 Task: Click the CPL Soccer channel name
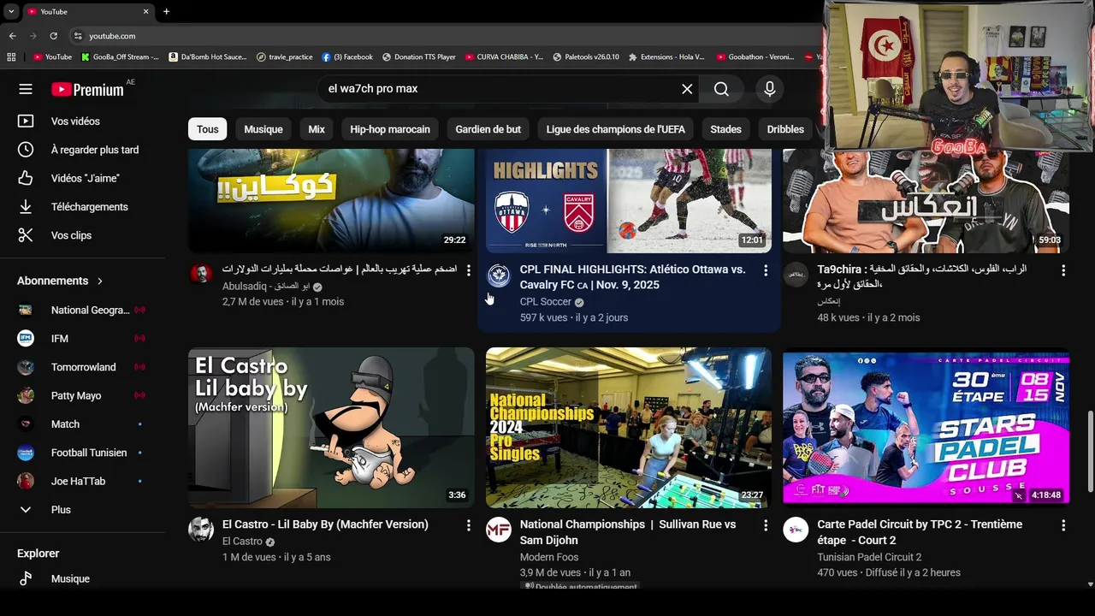pyautogui.click(x=546, y=302)
